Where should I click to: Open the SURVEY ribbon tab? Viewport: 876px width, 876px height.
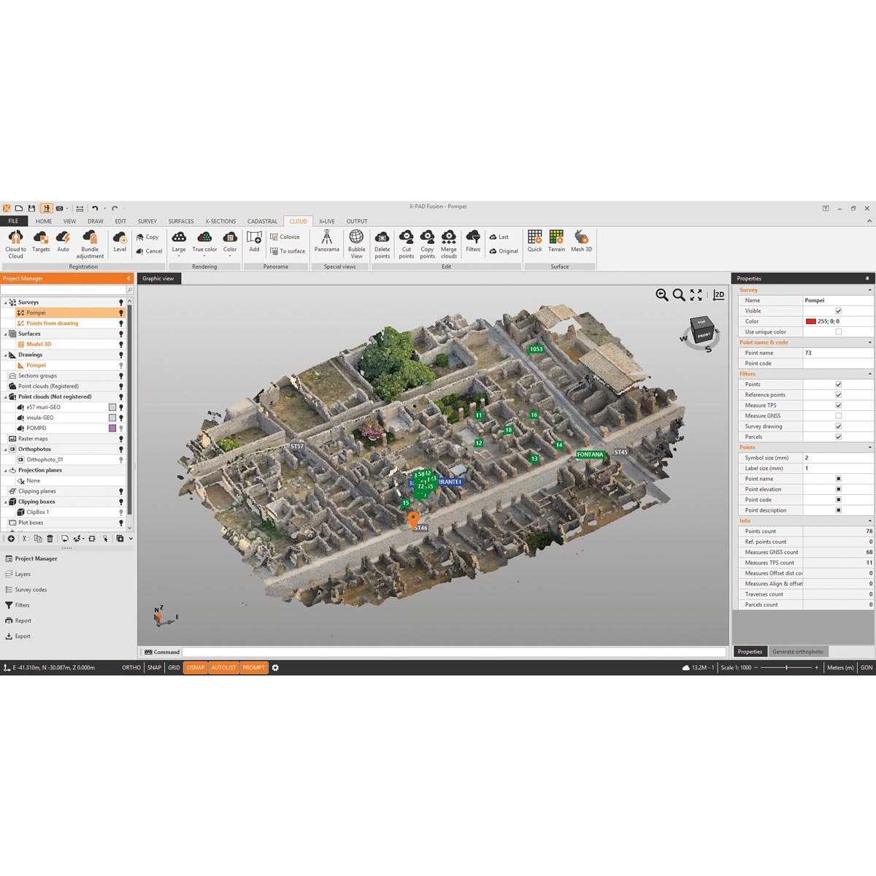point(147,221)
